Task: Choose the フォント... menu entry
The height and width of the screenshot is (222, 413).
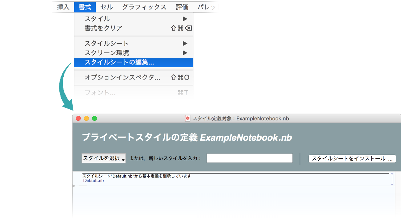Action: pos(134,92)
